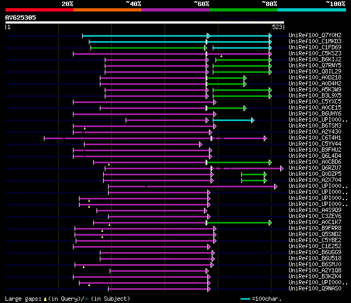The height and width of the screenshot is (303, 351).
Task: Click the UniRef100_C5KSZ3 hit name
Action: click(x=315, y=54)
